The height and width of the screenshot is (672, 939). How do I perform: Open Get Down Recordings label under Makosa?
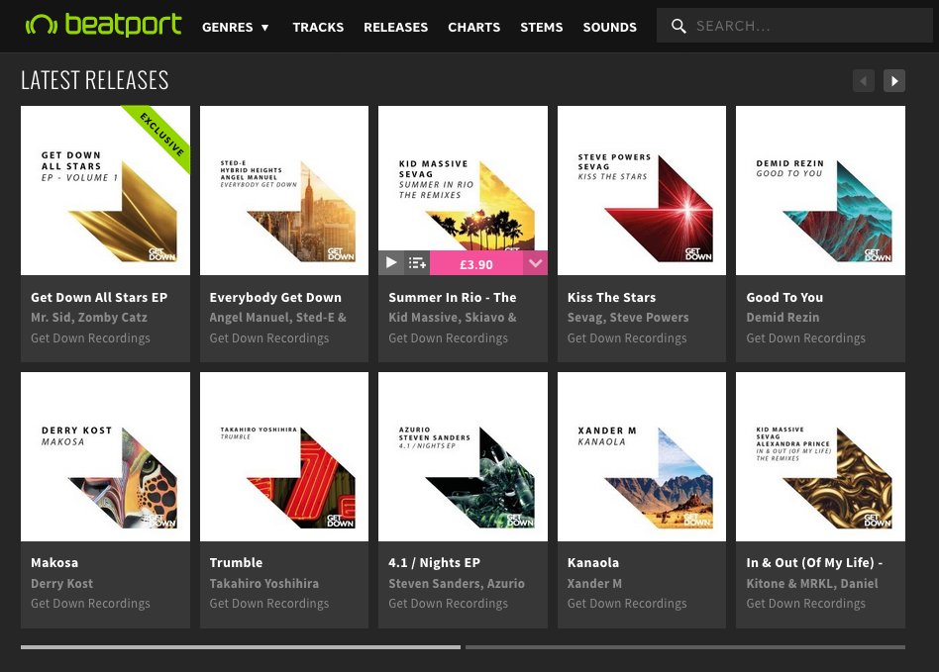(x=90, y=604)
